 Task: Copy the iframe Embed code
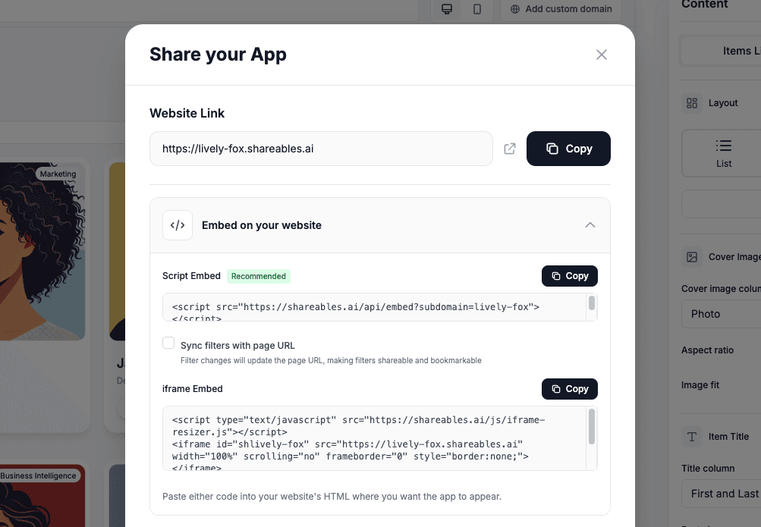[569, 388]
